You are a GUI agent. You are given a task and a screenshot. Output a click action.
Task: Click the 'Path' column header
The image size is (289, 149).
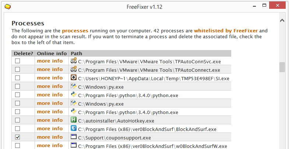pyautogui.click(x=77, y=53)
